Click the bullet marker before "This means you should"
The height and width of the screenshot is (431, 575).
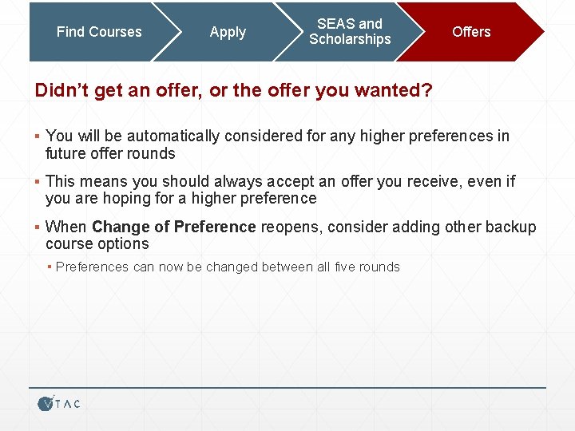tap(38, 182)
